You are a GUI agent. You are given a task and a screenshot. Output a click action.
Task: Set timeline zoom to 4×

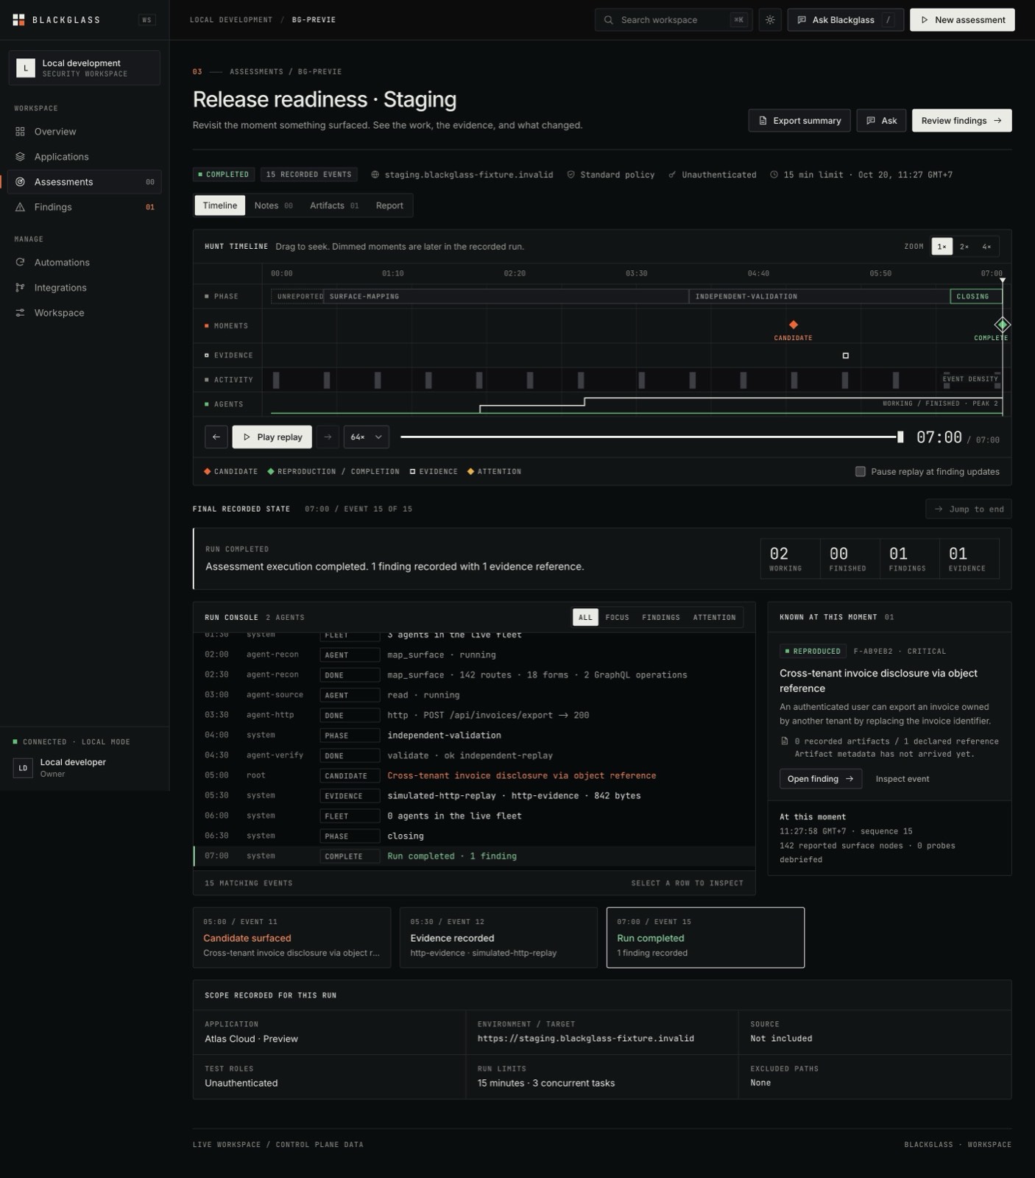pyautogui.click(x=986, y=247)
